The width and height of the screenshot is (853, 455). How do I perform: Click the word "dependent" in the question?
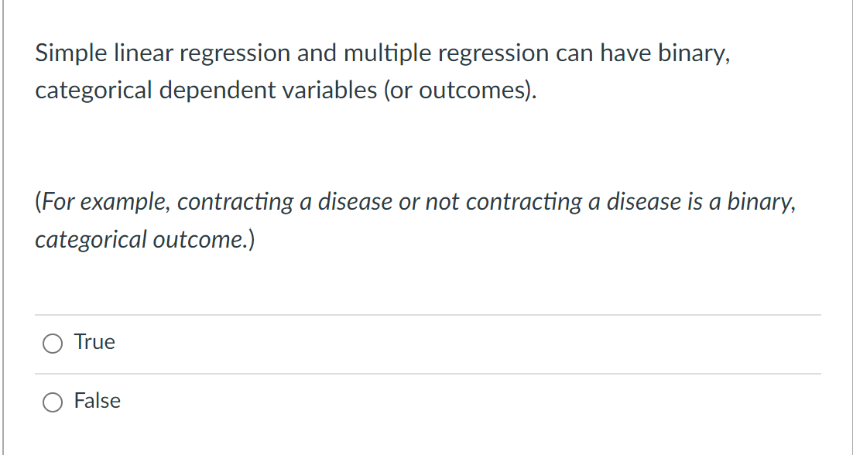point(216,91)
